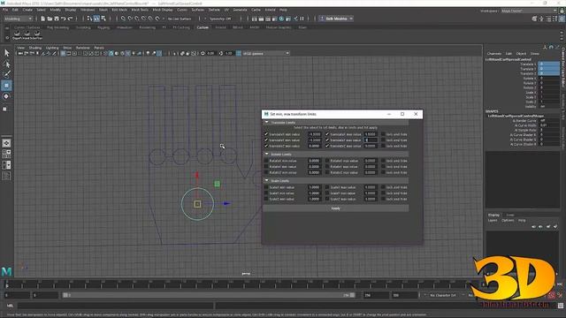566x318 pixels.
Task: Uncheck TranslateY min value checkbox
Action: pyautogui.click(x=266, y=140)
